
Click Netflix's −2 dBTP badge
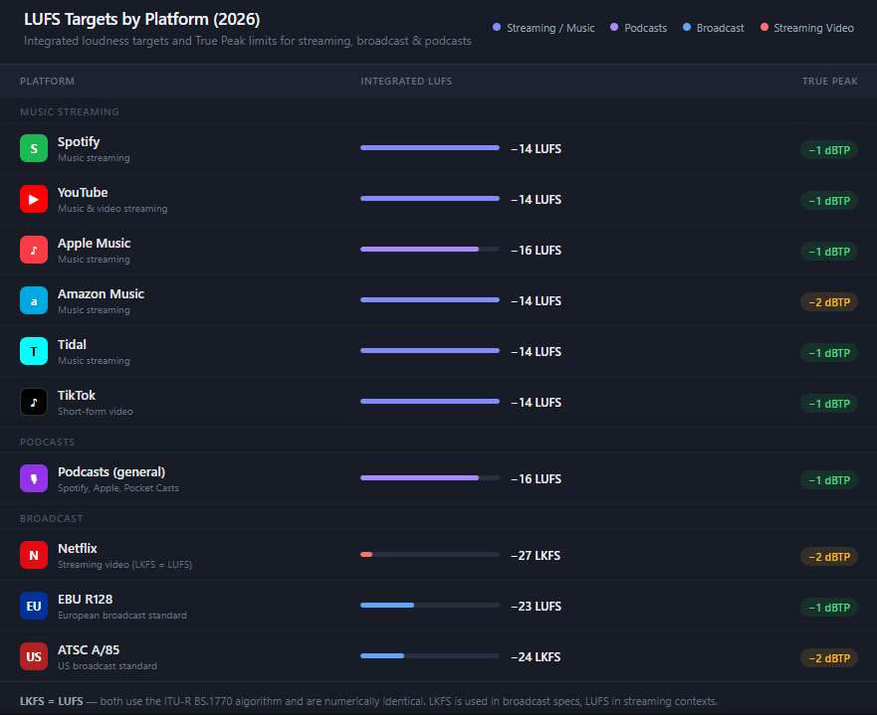[829, 557]
